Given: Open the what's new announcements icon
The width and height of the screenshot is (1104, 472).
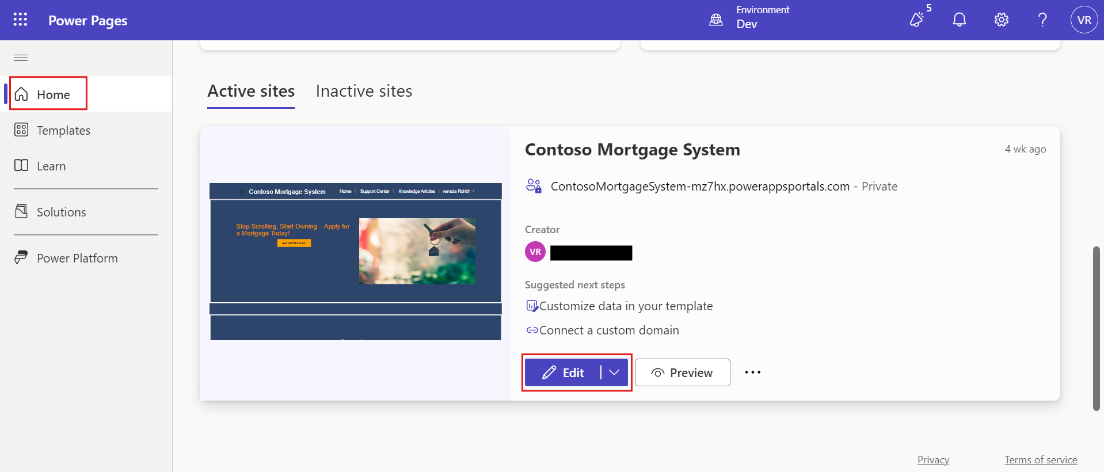Looking at the screenshot, I should [x=916, y=20].
